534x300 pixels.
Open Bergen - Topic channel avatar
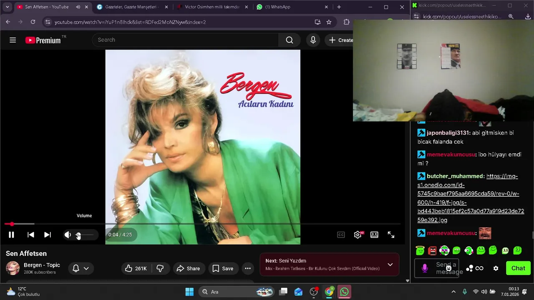13,268
